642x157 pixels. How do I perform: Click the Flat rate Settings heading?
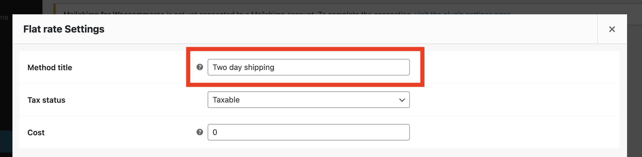click(64, 29)
